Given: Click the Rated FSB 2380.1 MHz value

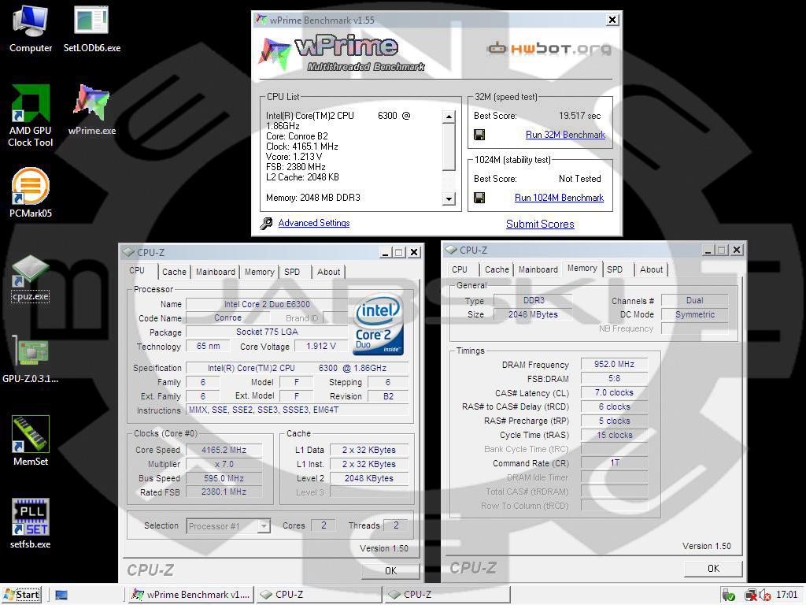Looking at the screenshot, I should pyautogui.click(x=224, y=492).
